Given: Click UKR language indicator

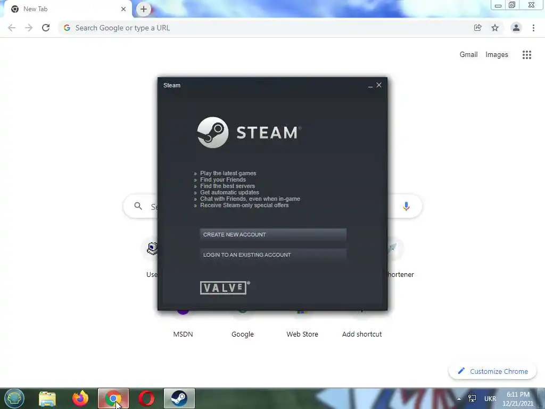Looking at the screenshot, I should pos(490,399).
